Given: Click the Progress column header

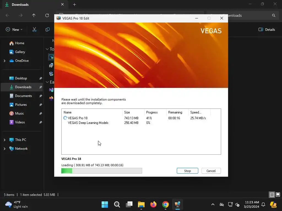Looking at the screenshot, I should 155,112.
